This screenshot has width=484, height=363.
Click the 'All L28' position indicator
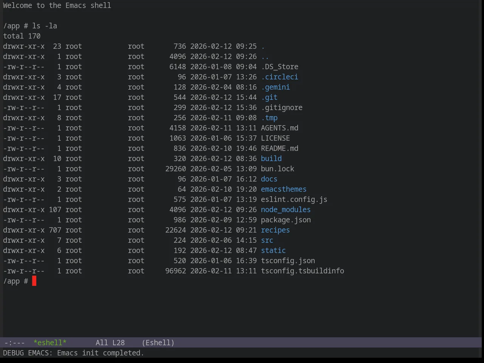click(110, 343)
